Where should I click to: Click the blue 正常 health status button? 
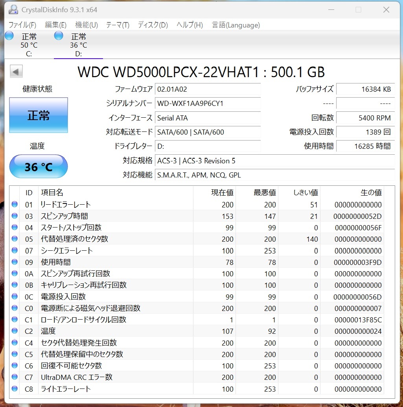pyautogui.click(x=39, y=115)
